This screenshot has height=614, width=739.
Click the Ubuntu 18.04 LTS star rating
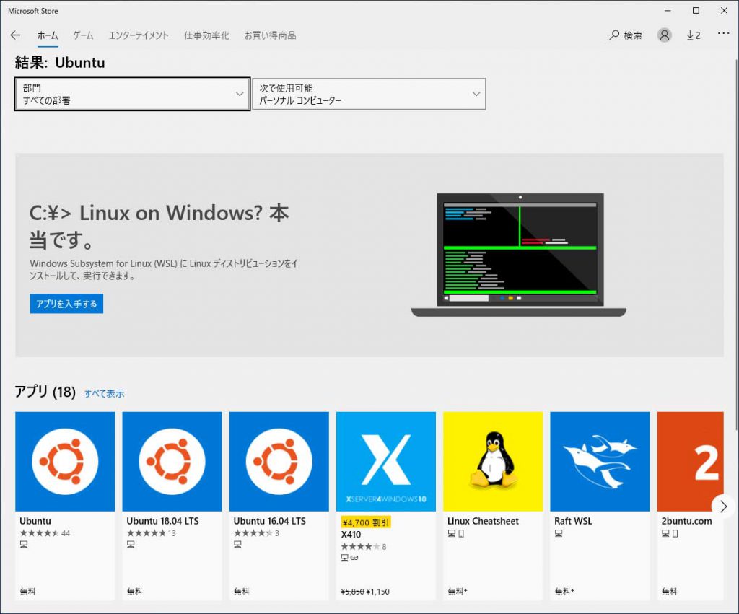coord(146,533)
